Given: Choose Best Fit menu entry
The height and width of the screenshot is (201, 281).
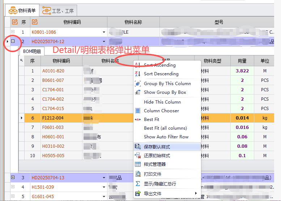Looking at the screenshot, I should (167, 120).
